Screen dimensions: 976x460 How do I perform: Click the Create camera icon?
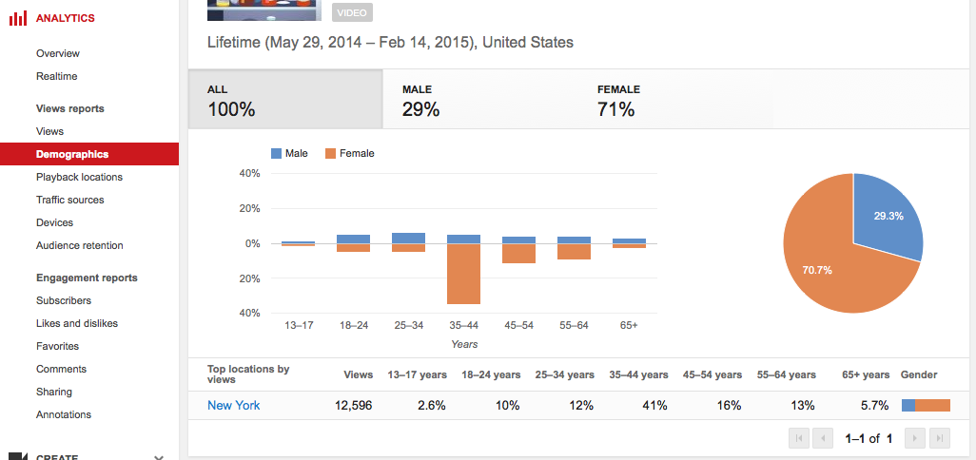click(x=17, y=457)
